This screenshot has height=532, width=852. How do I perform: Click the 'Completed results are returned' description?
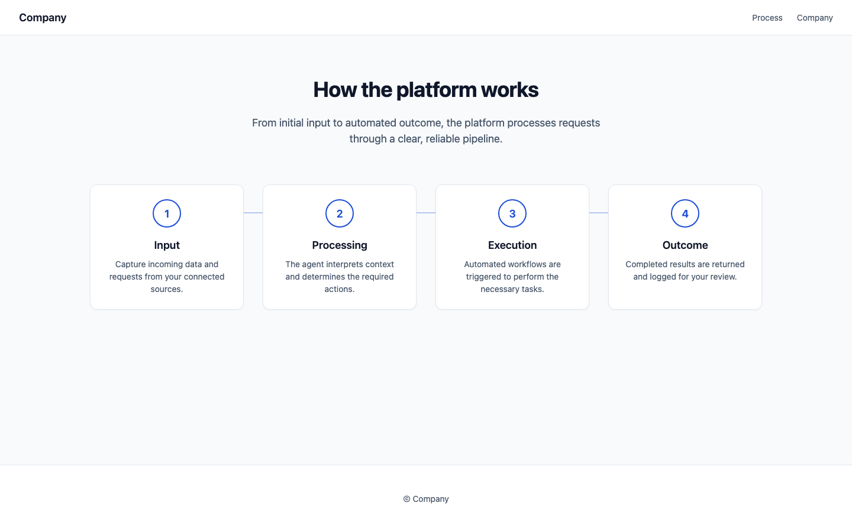685,271
